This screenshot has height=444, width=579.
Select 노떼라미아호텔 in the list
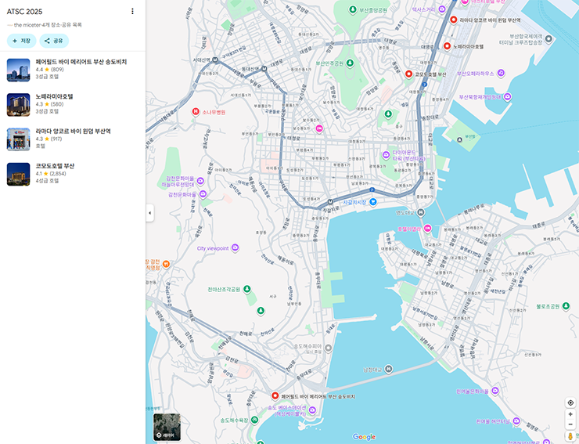(54, 97)
